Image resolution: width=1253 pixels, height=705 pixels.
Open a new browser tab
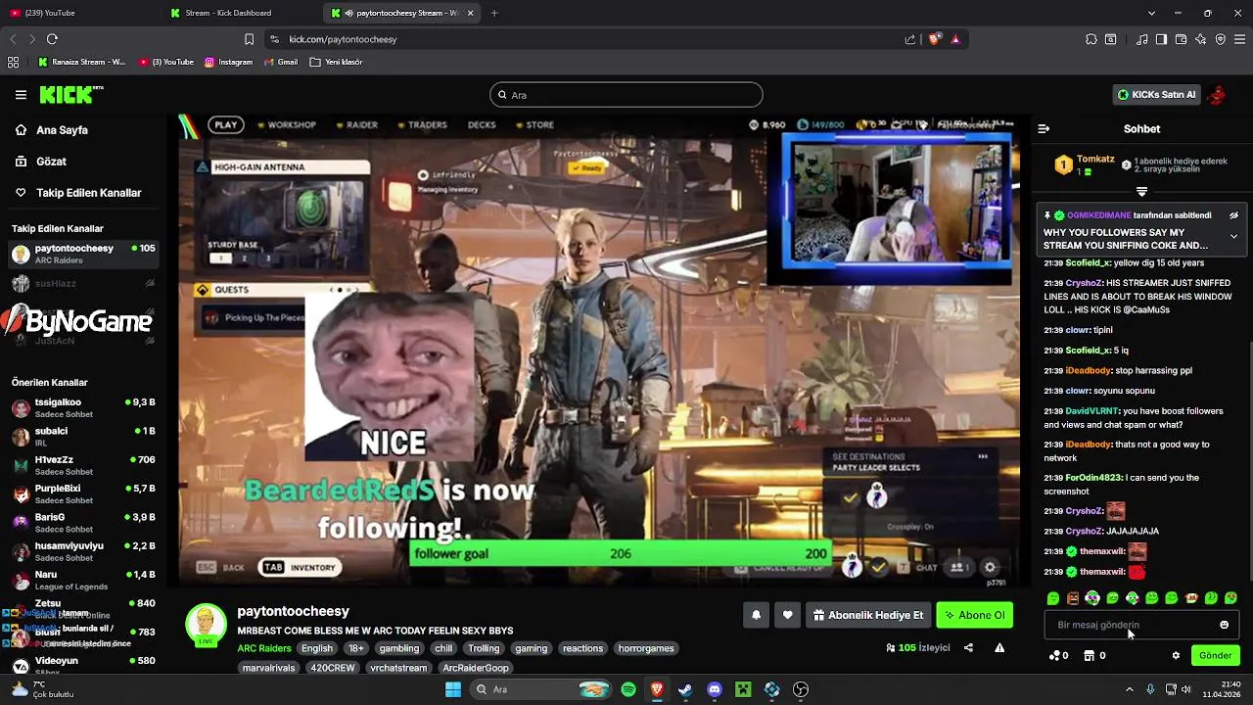coord(494,13)
